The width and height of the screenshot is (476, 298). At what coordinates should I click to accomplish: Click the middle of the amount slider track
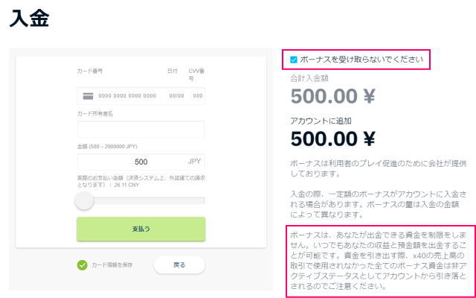pyautogui.click(x=141, y=200)
